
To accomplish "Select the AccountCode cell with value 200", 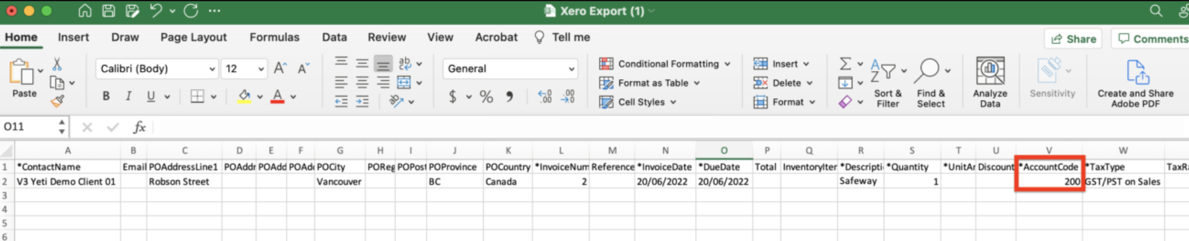I will (x=1049, y=182).
